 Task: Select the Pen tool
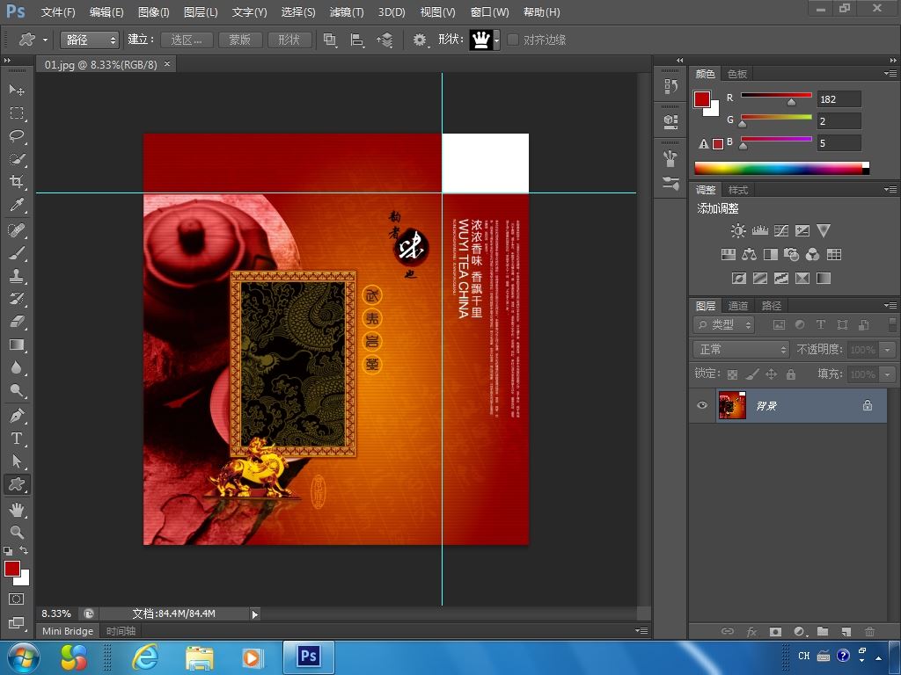(17, 416)
